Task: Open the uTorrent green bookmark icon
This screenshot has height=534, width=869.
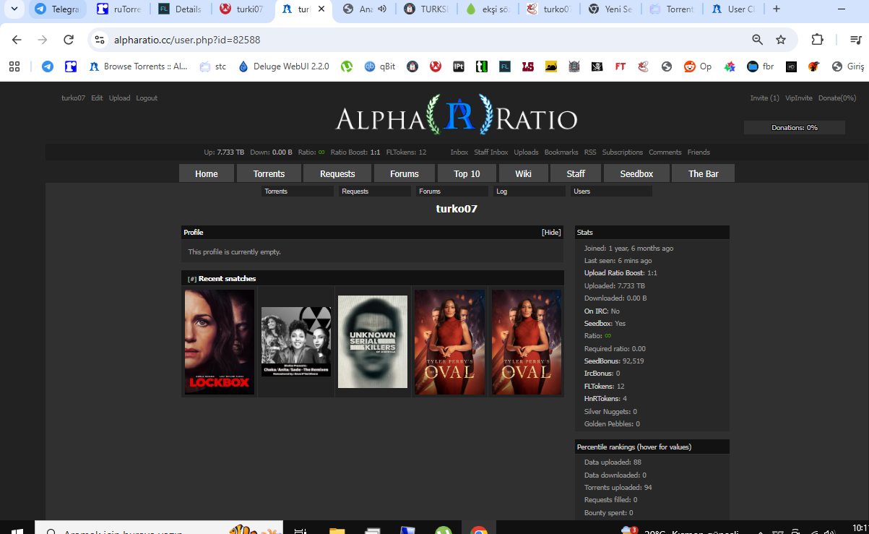Action: pyautogui.click(x=347, y=66)
